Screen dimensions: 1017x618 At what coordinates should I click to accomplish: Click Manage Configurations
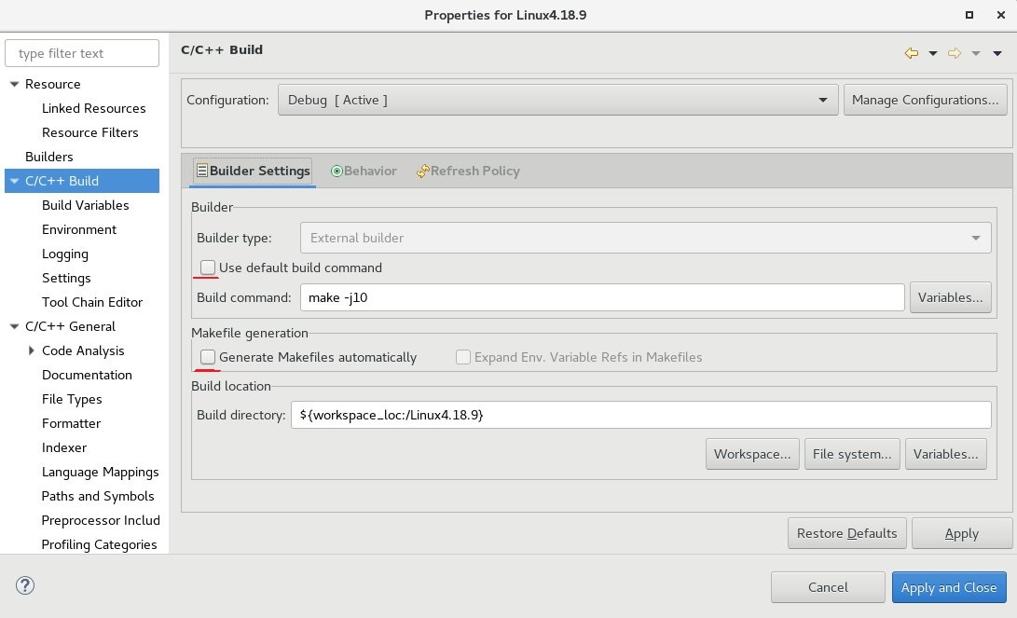coord(925,99)
